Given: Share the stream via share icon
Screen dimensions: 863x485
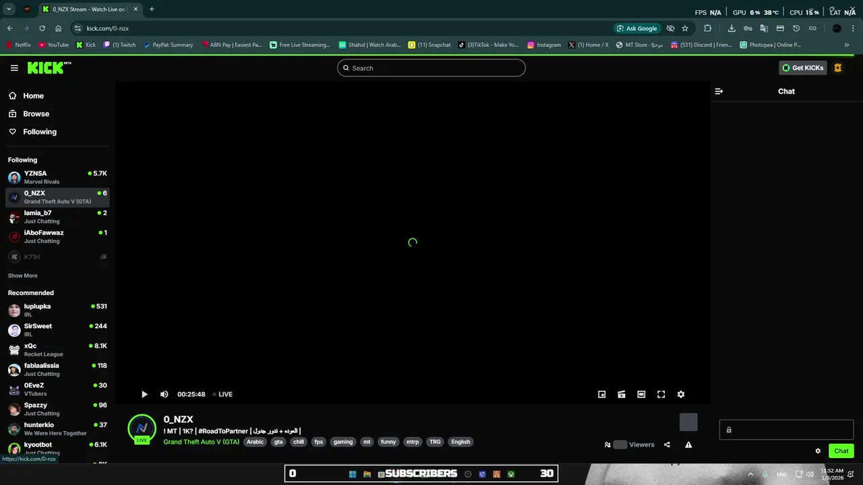Looking at the screenshot, I should pyautogui.click(x=667, y=445).
